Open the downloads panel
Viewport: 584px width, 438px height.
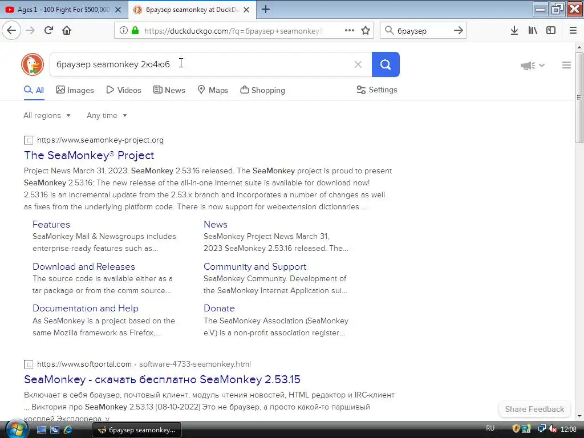pyautogui.click(x=514, y=31)
